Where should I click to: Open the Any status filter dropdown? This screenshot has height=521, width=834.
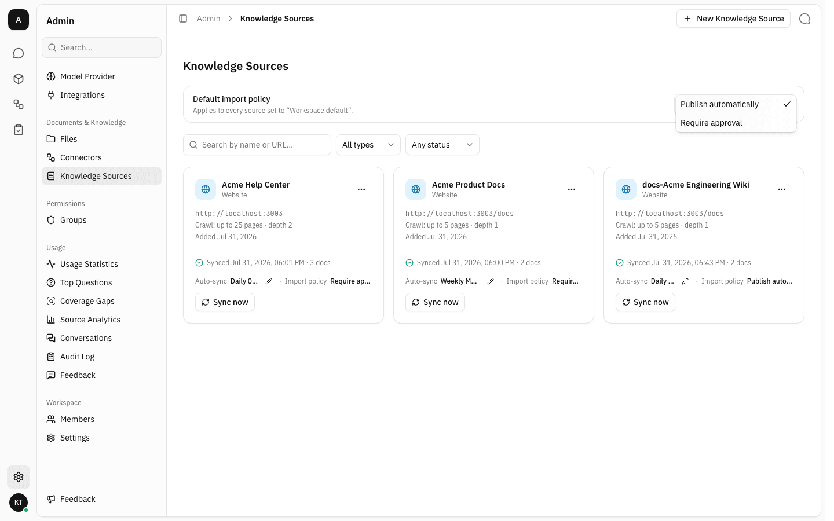[x=442, y=145]
